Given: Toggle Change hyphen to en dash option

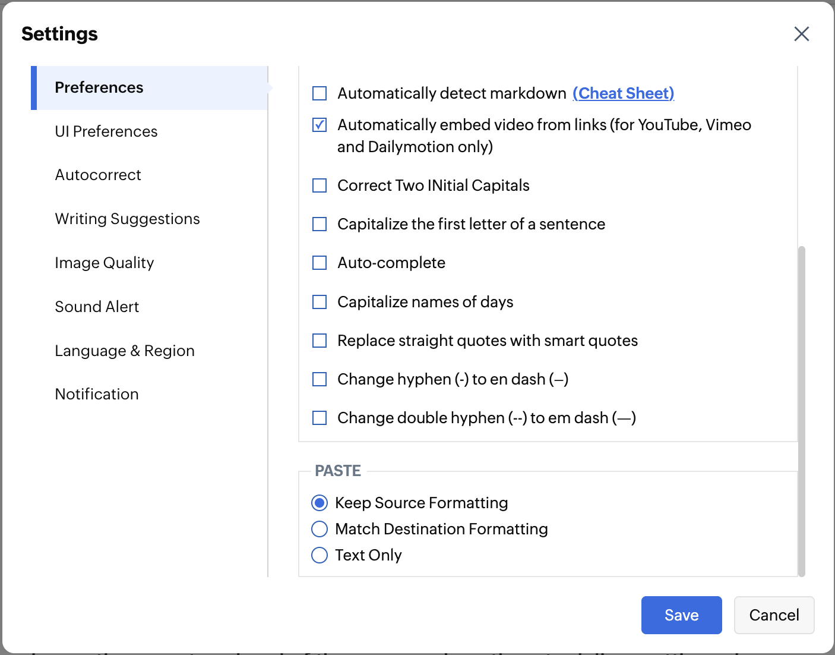Looking at the screenshot, I should coord(320,379).
